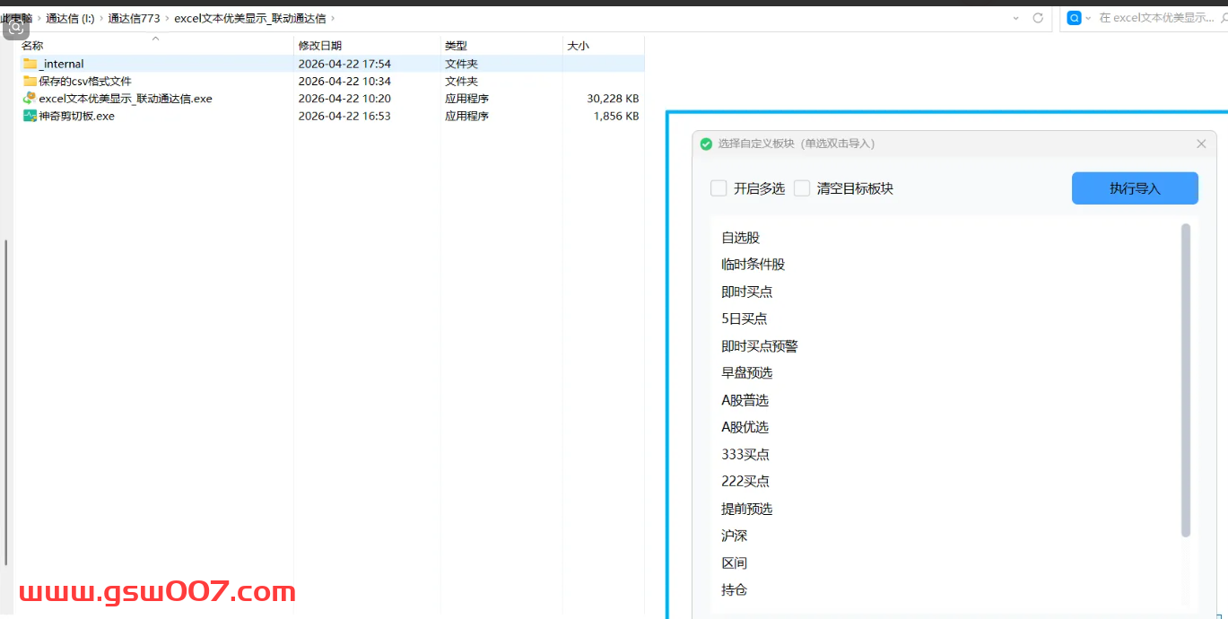Viewport: 1228px width, 619px height.
Task: Click the blue search icon in search box
Action: (1074, 18)
